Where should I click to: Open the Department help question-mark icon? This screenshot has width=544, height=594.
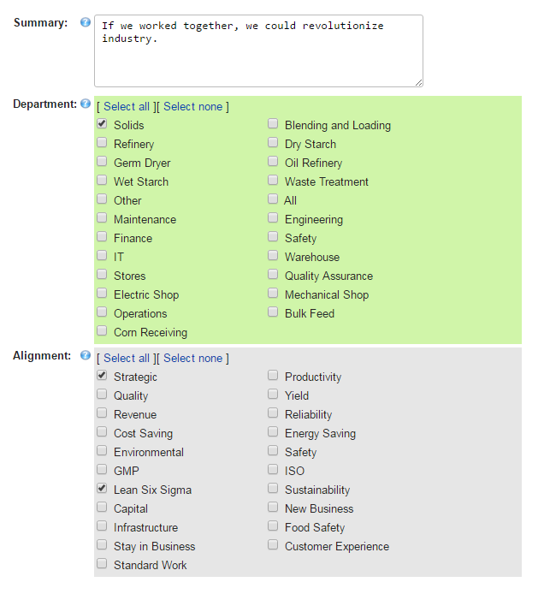(86, 104)
